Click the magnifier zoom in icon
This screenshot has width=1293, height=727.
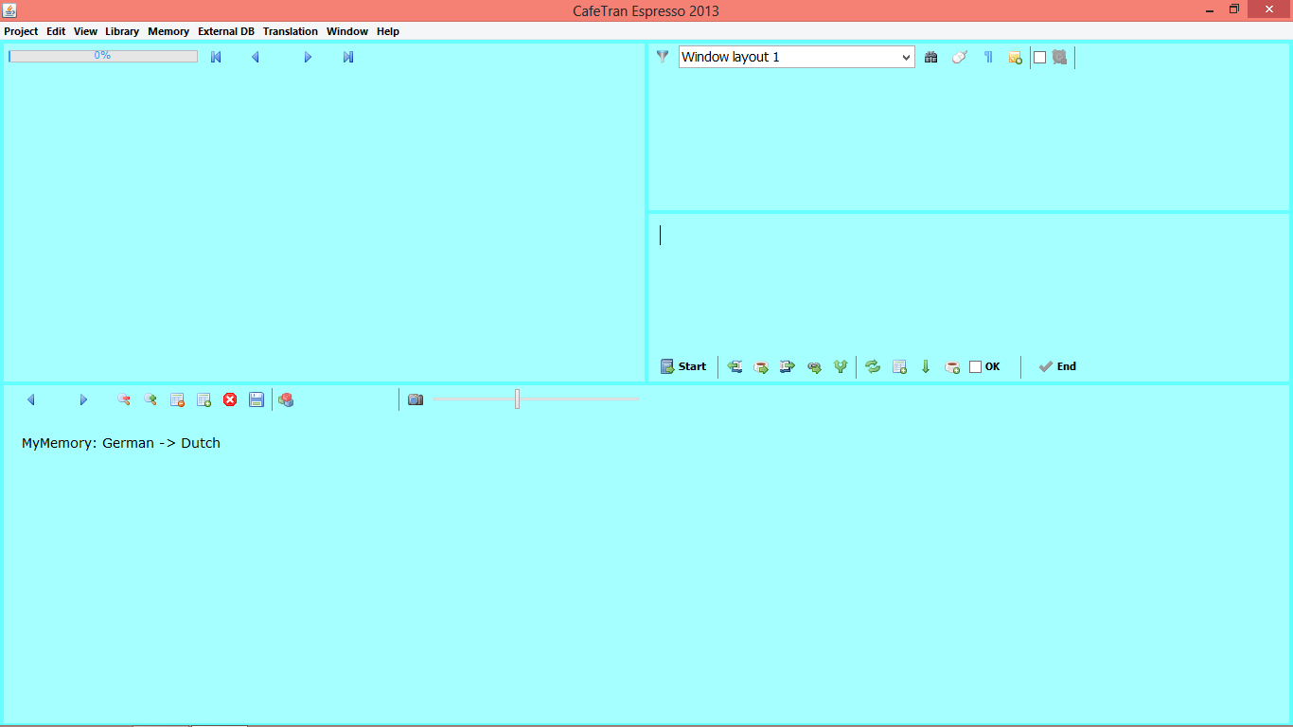point(151,400)
